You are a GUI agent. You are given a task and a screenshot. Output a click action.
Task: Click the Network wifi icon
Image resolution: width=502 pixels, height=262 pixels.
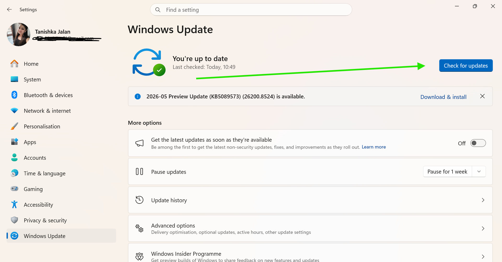14,111
